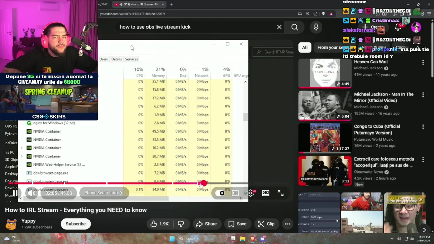Click Task Manager vertical scrollbar thumb

click(245, 117)
